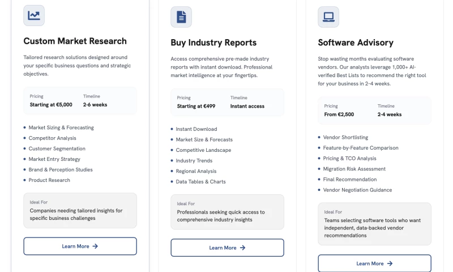
Task: Select the 'Starting at €5,000' pricing text
Action: tap(51, 105)
